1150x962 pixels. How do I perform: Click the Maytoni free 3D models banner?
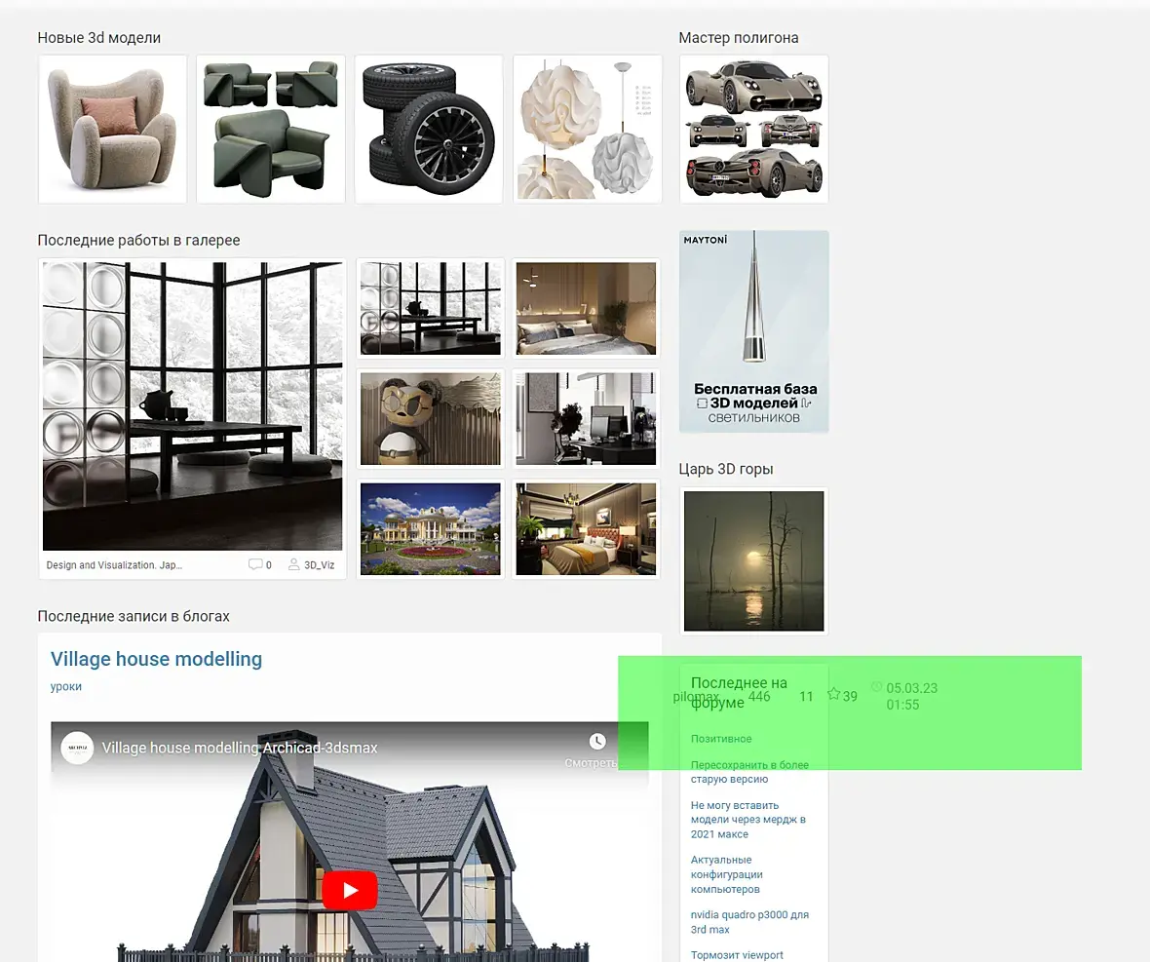754,331
